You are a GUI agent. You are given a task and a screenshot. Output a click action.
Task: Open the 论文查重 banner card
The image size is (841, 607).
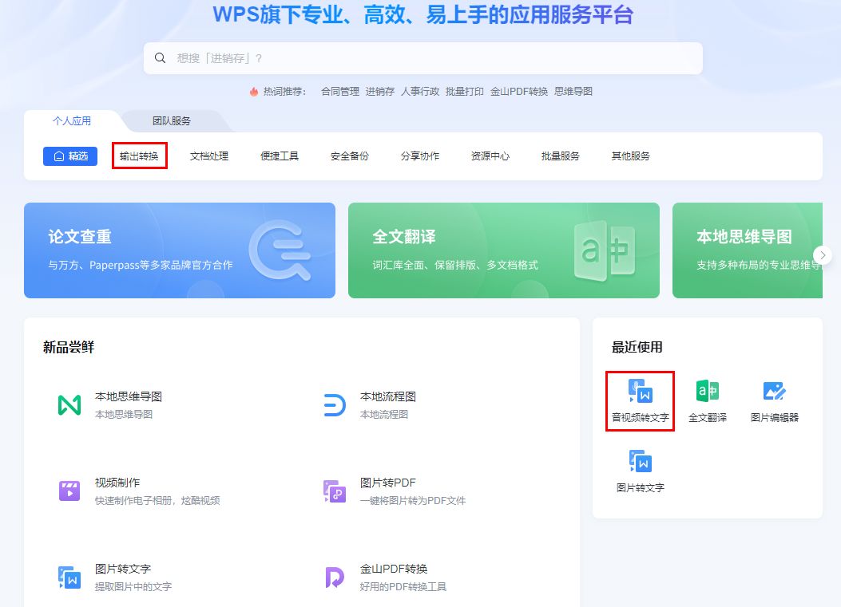180,250
